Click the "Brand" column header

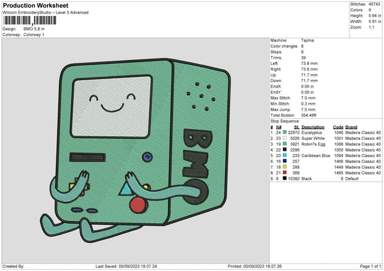pyautogui.click(x=351, y=127)
